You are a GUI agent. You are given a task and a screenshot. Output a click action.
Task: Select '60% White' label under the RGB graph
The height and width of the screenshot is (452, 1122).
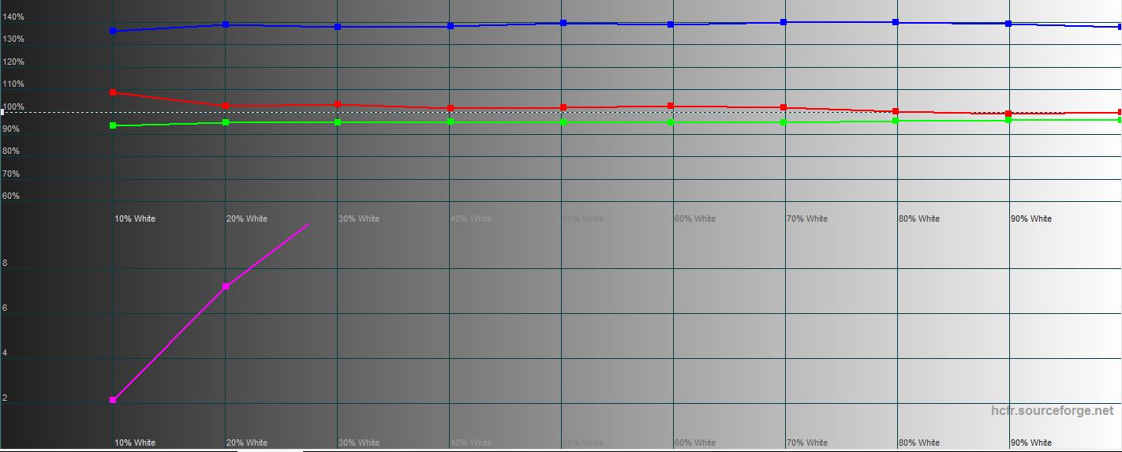click(x=695, y=219)
